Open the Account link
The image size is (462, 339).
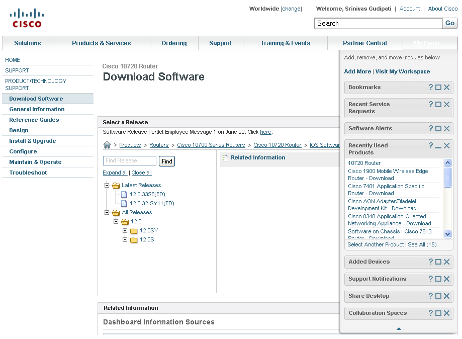410,9
